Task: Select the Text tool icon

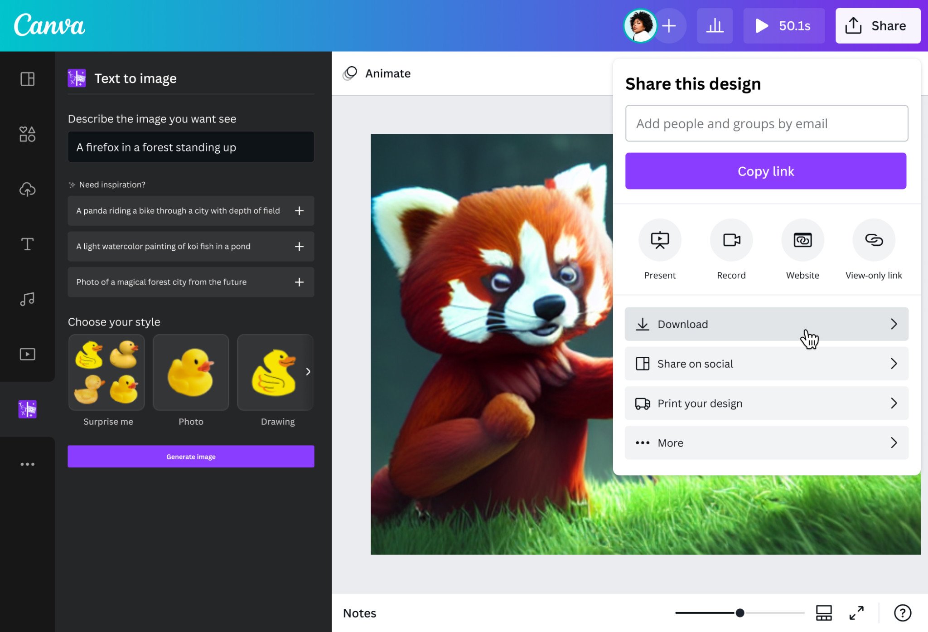Action: click(x=27, y=244)
